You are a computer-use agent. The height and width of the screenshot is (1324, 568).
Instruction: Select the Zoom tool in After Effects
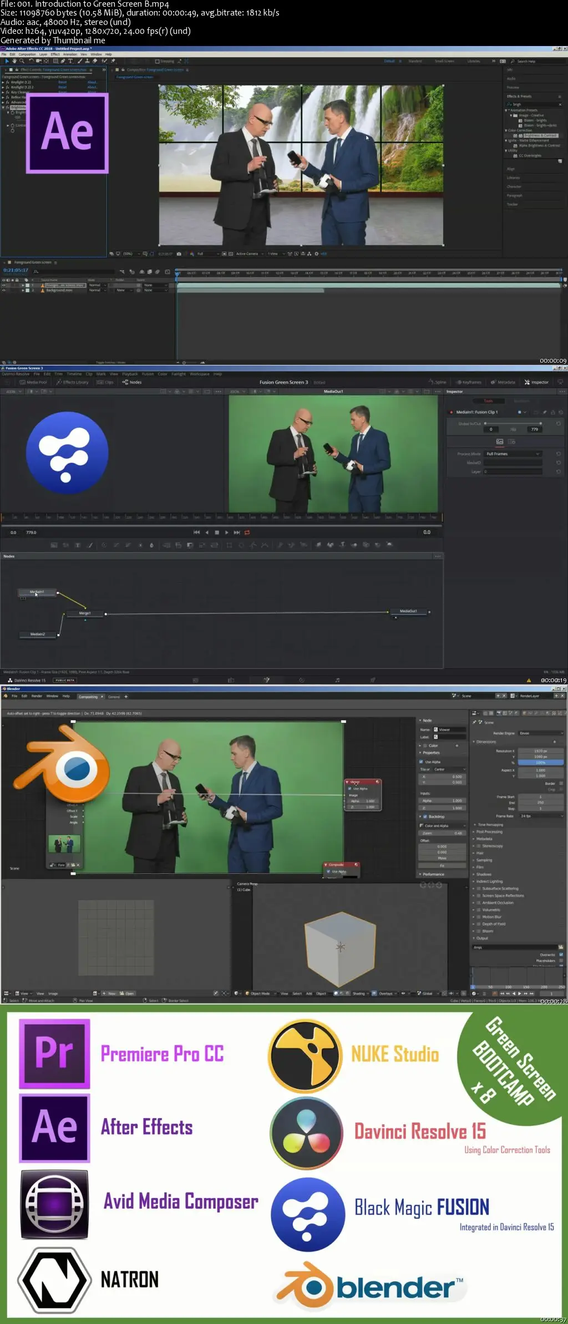click(x=22, y=61)
